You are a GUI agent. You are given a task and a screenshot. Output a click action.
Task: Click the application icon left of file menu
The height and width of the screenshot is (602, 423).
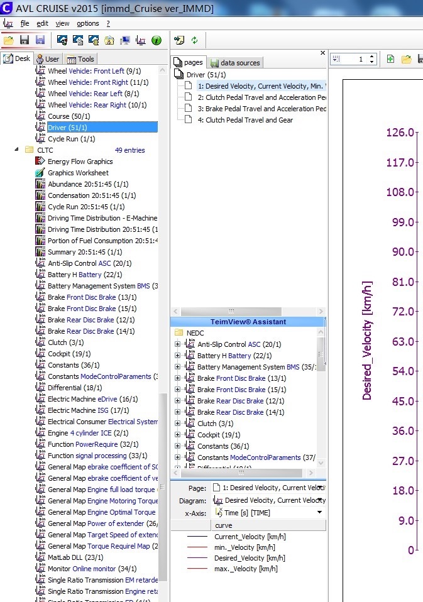(8, 23)
